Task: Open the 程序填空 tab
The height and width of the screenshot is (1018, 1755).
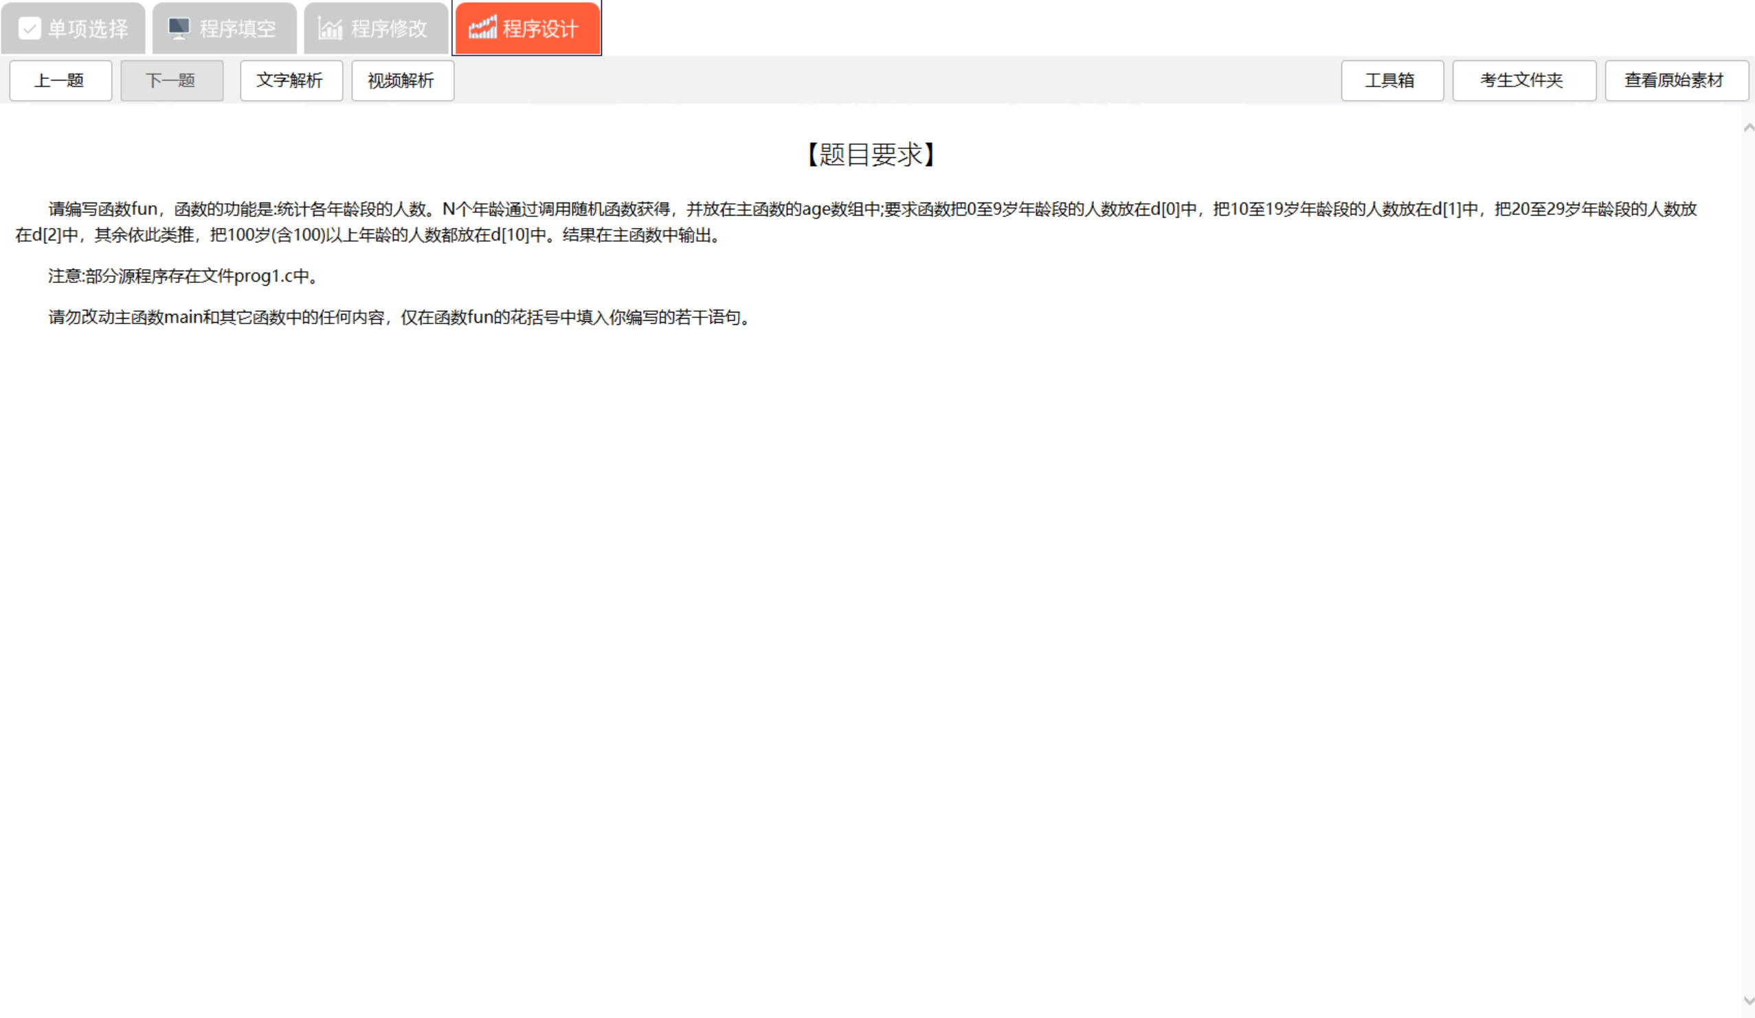Action: 224,28
